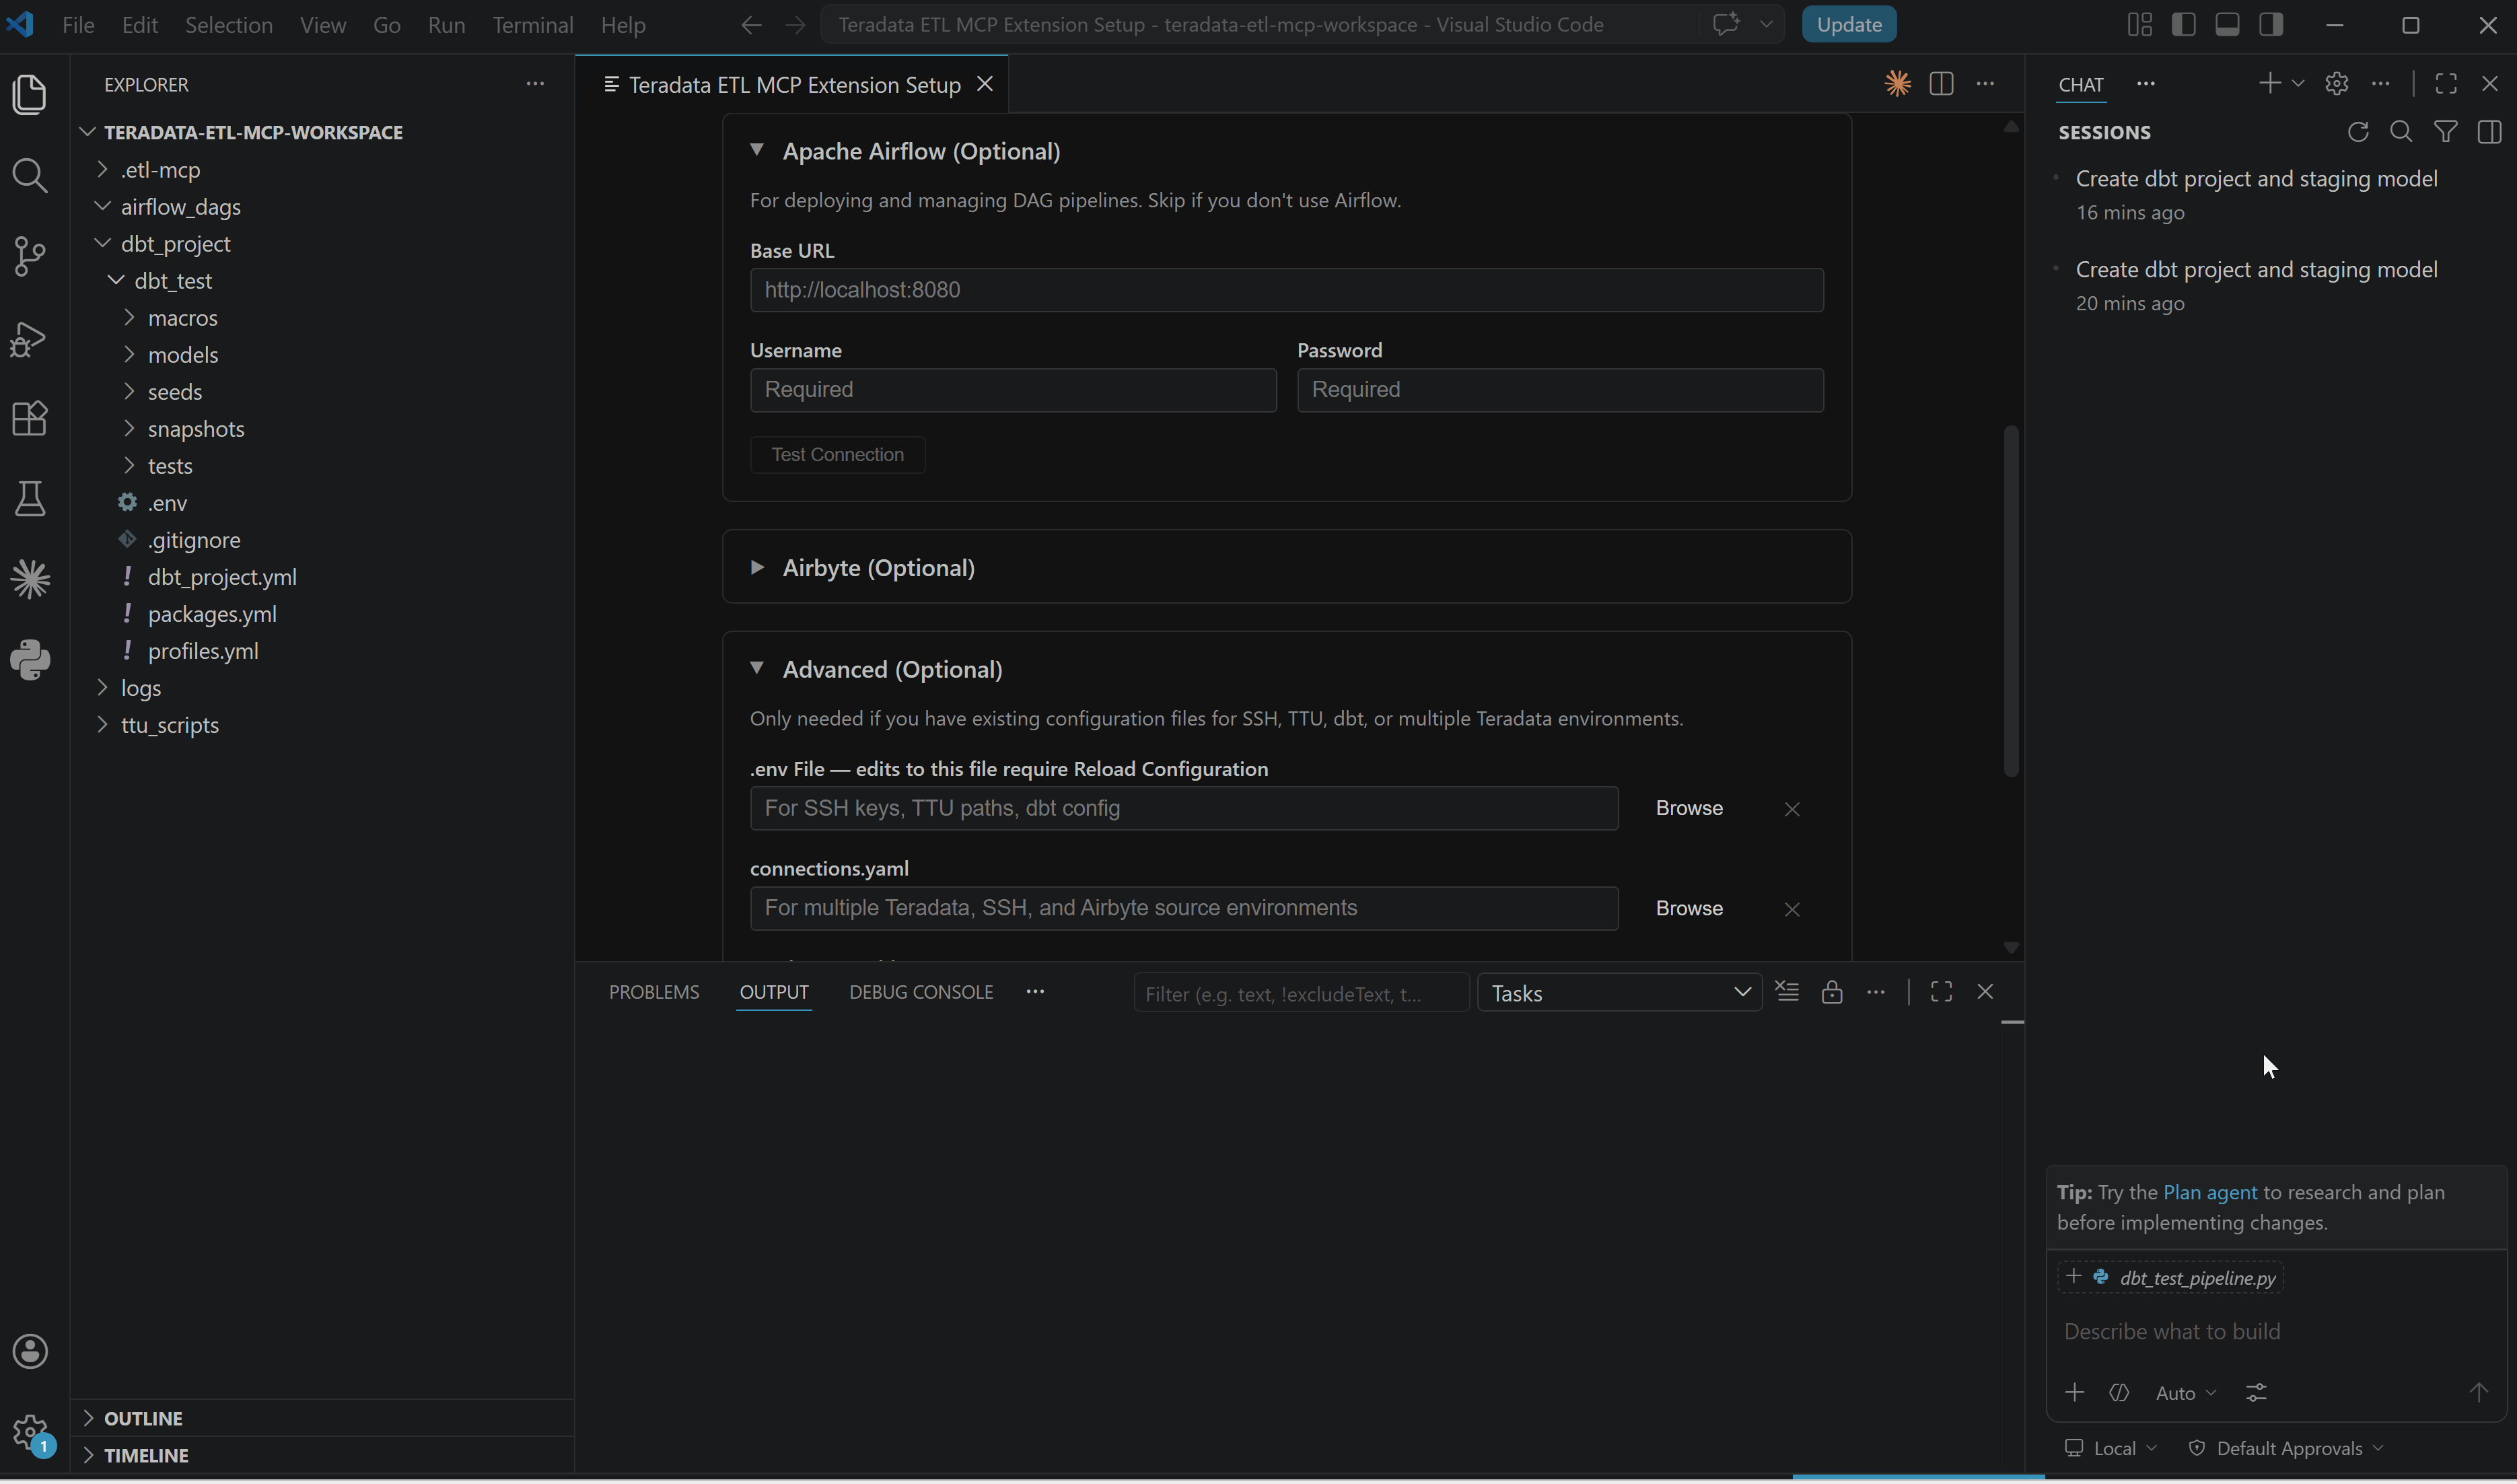Click the orange starburst editor action icon
2517x1484 pixels.
tap(1897, 84)
